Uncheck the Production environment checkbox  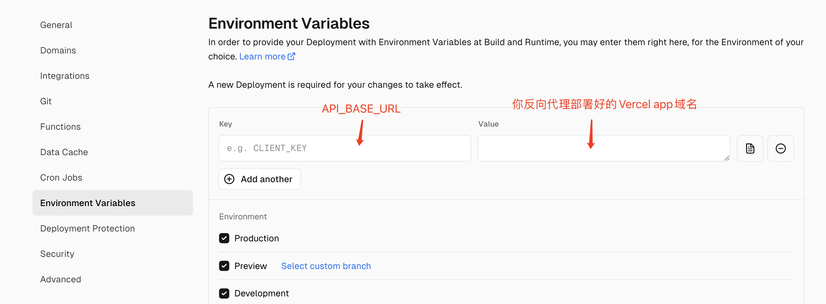pyautogui.click(x=224, y=238)
